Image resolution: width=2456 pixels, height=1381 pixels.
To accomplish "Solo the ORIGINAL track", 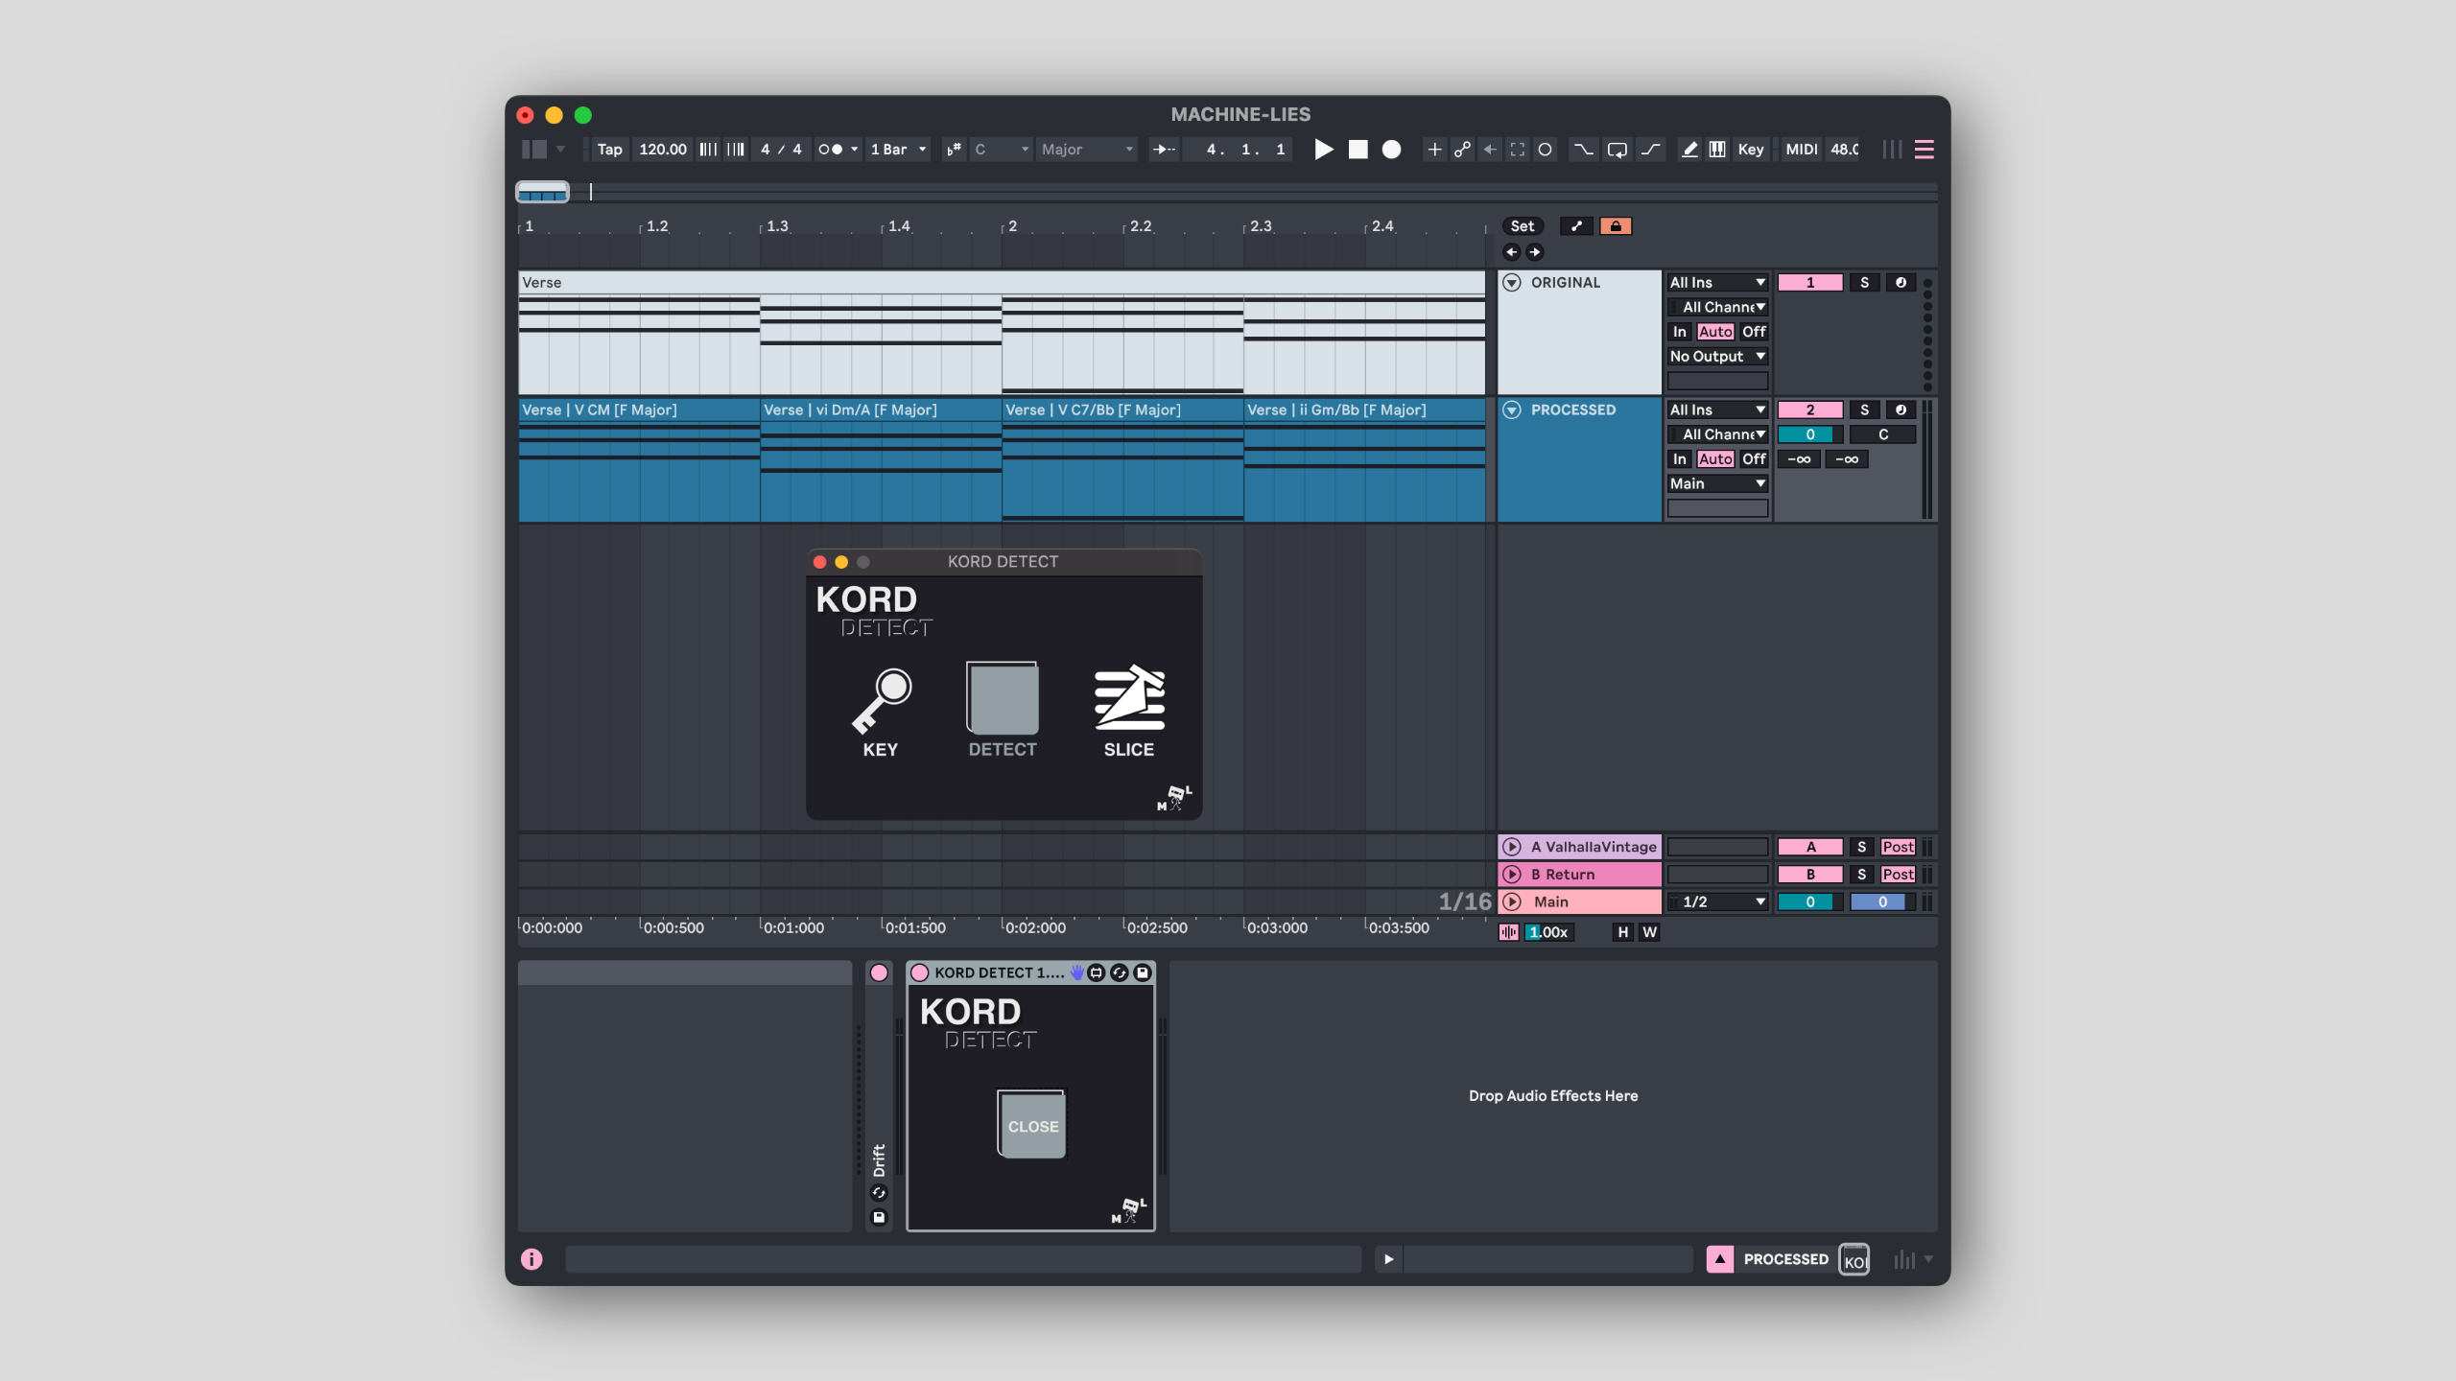I will tap(1864, 283).
